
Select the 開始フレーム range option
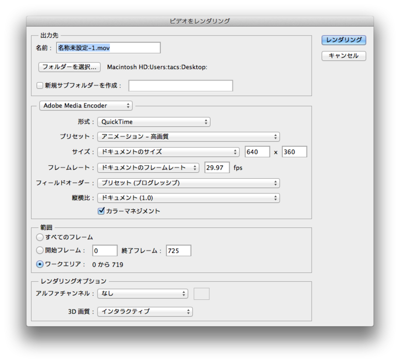(39, 250)
